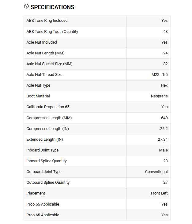
Task: Select the Neoprene boot material value
Action: pos(159,96)
